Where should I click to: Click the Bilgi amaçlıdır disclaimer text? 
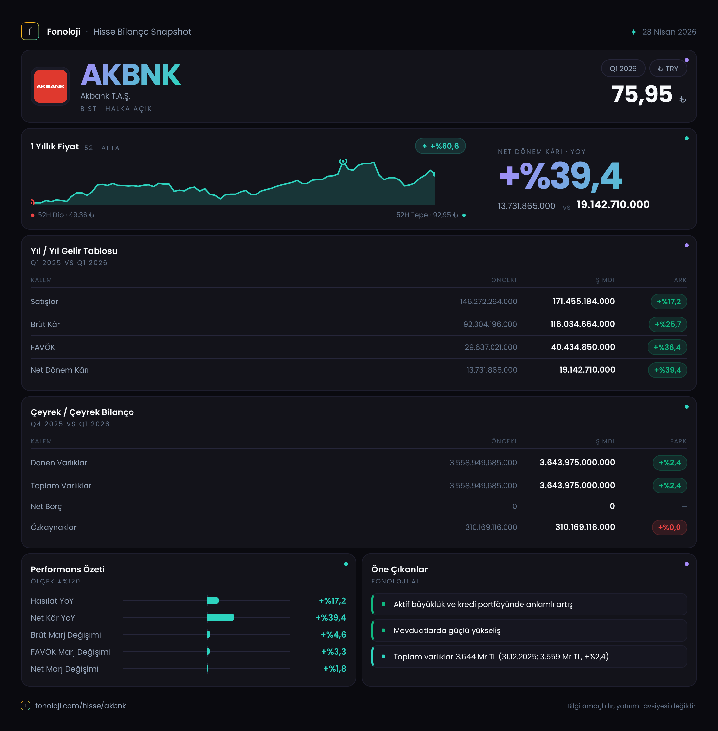pos(632,706)
